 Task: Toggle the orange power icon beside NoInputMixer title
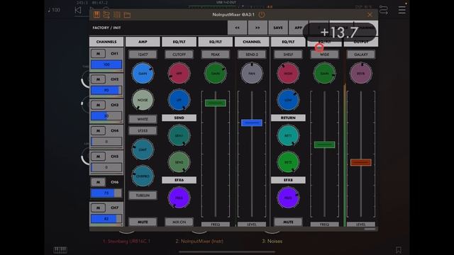point(262,14)
